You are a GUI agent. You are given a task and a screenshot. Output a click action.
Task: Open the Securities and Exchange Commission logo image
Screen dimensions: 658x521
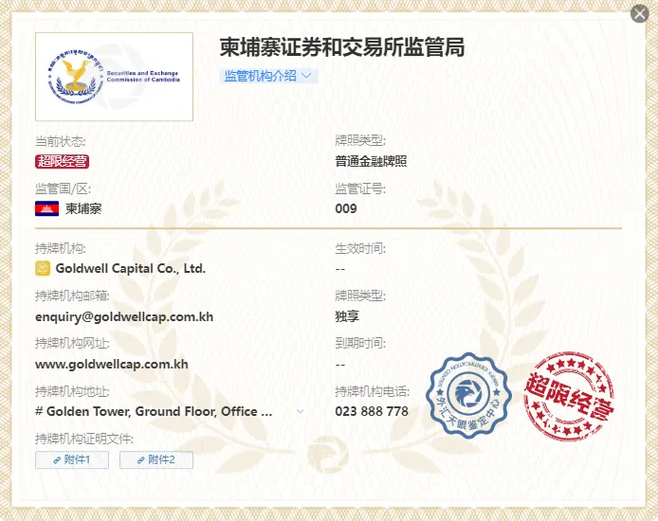114,77
